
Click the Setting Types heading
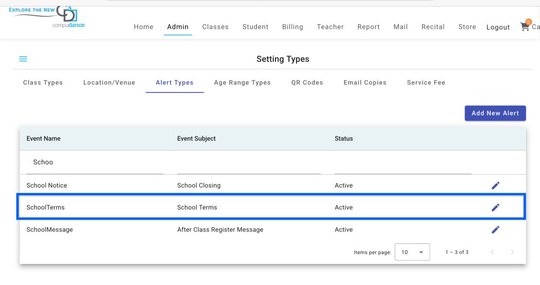(x=283, y=59)
